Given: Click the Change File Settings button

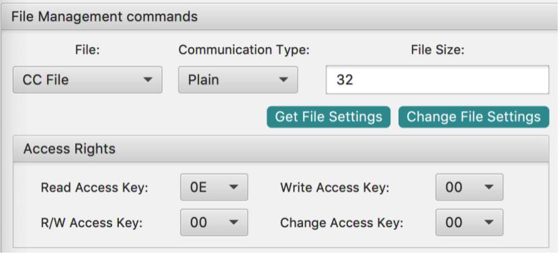Looking at the screenshot, I should (474, 117).
